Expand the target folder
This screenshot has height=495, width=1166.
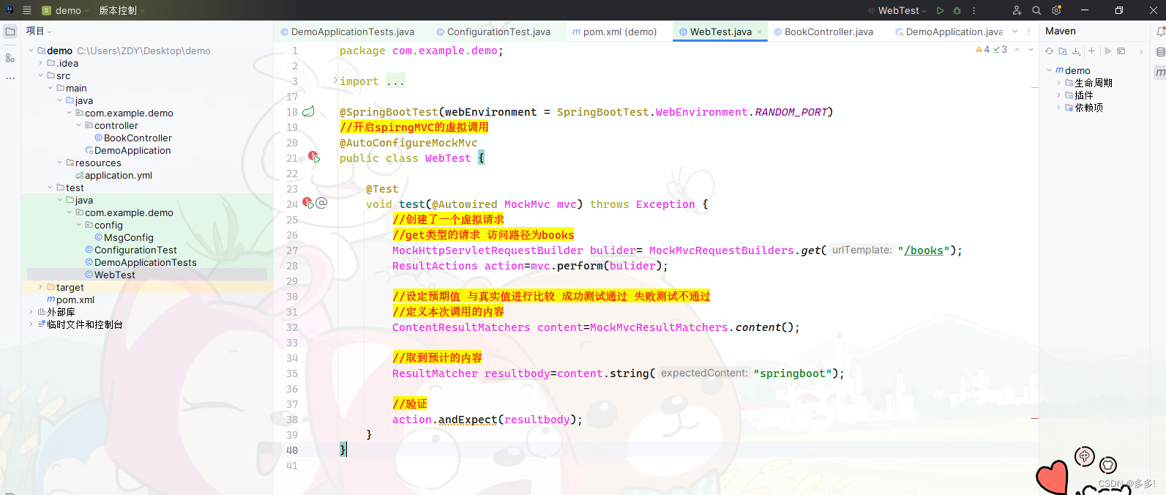point(41,287)
